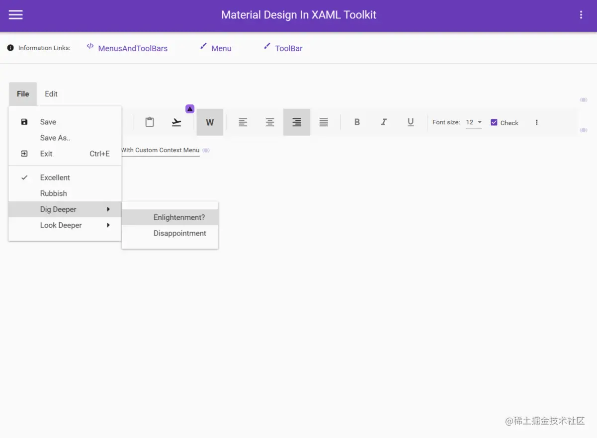Select Disappointment submenu item

tap(170, 233)
